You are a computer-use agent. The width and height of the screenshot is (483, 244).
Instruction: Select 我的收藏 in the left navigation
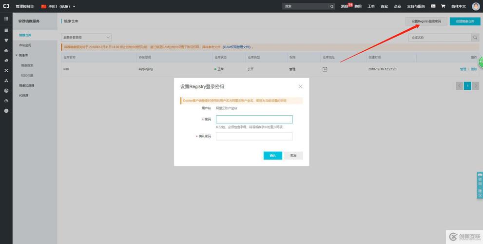[x=27, y=75]
